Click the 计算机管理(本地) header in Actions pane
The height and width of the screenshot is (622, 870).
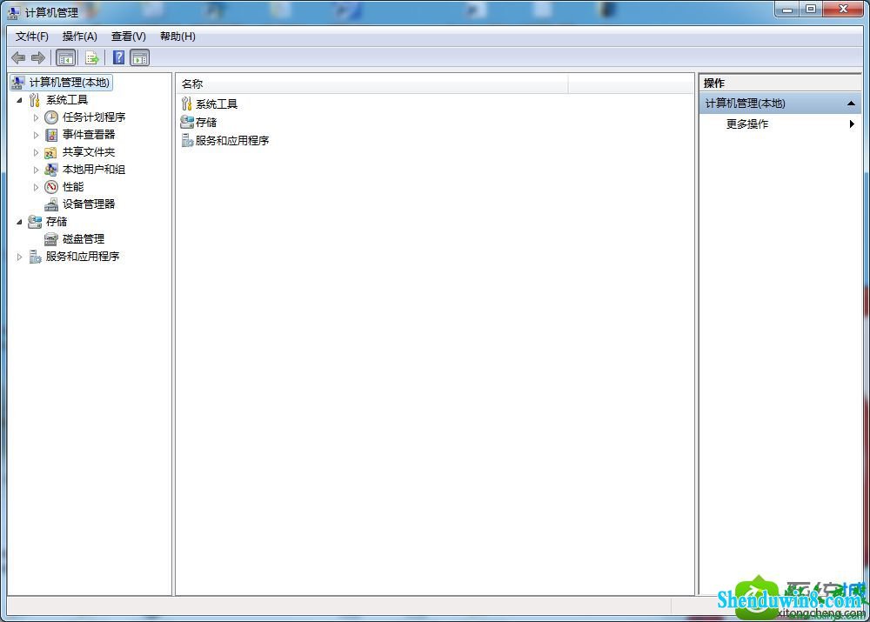pos(780,104)
